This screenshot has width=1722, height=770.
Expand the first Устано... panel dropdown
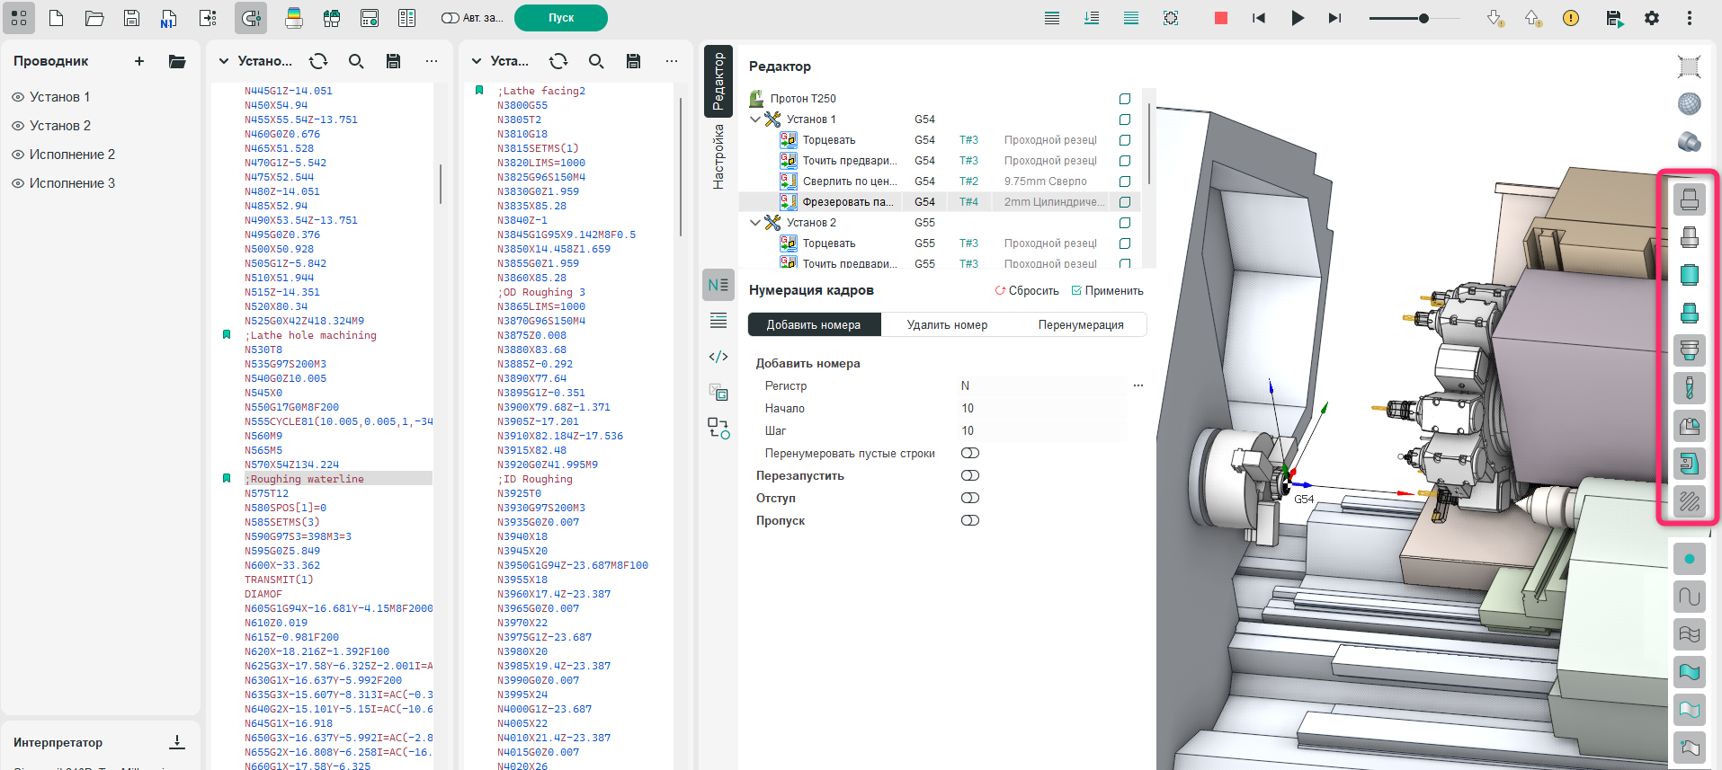click(224, 61)
